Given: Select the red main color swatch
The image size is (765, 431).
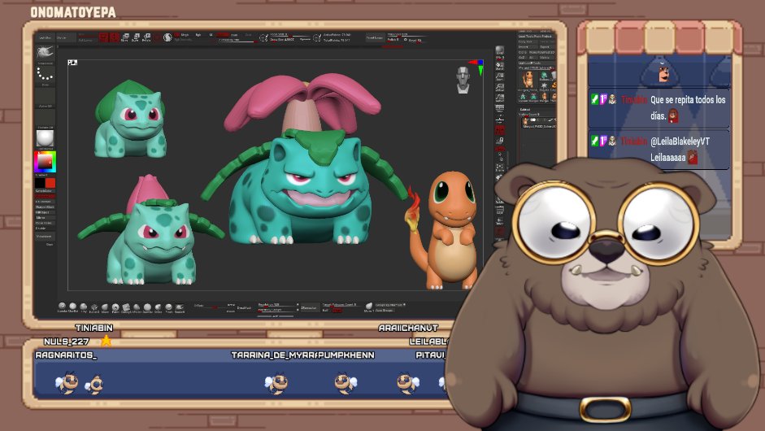Looking at the screenshot, I should [50, 183].
